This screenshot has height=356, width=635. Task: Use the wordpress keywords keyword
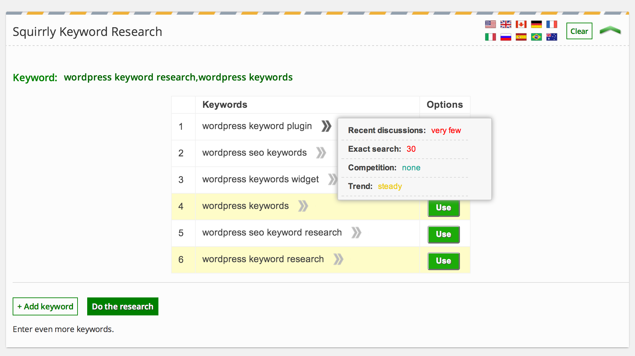click(x=443, y=208)
